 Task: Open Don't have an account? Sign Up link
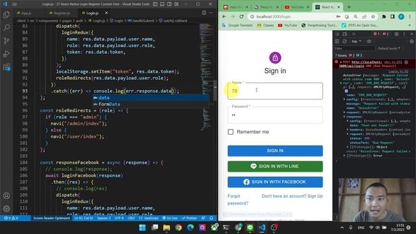pyautogui.click(x=292, y=196)
